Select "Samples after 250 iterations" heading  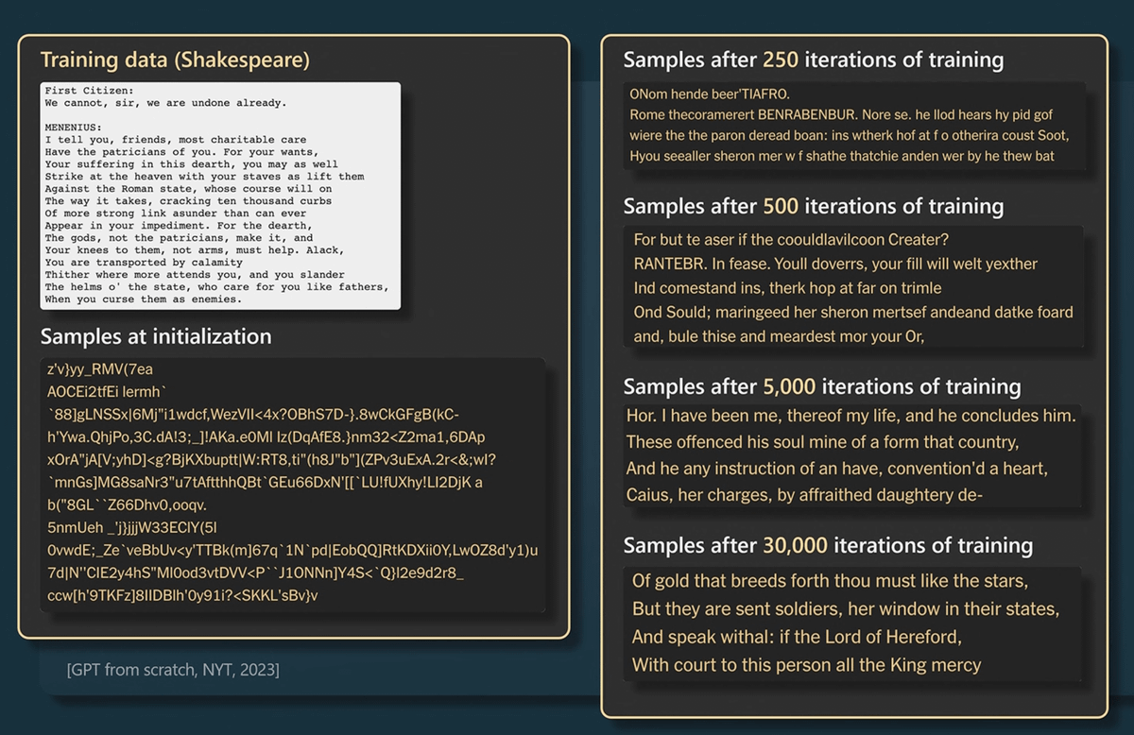point(813,60)
